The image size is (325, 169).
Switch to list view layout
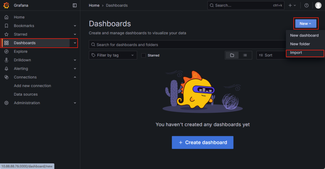click(x=245, y=55)
